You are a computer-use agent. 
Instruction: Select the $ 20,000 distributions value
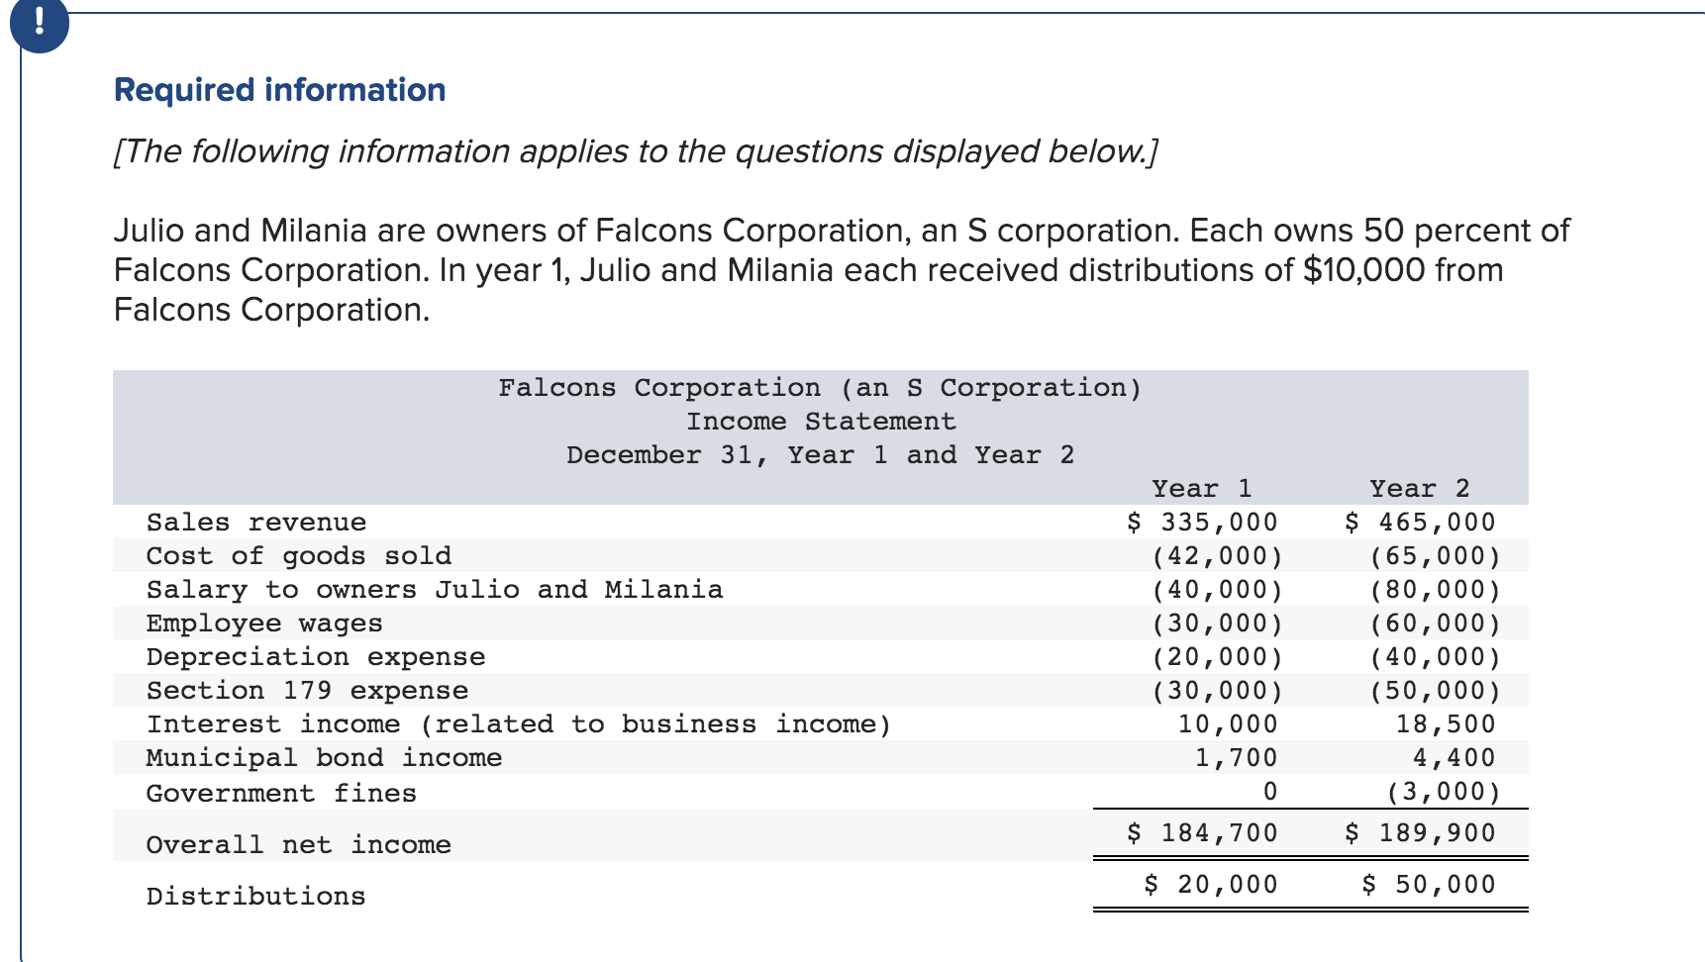click(x=1211, y=885)
